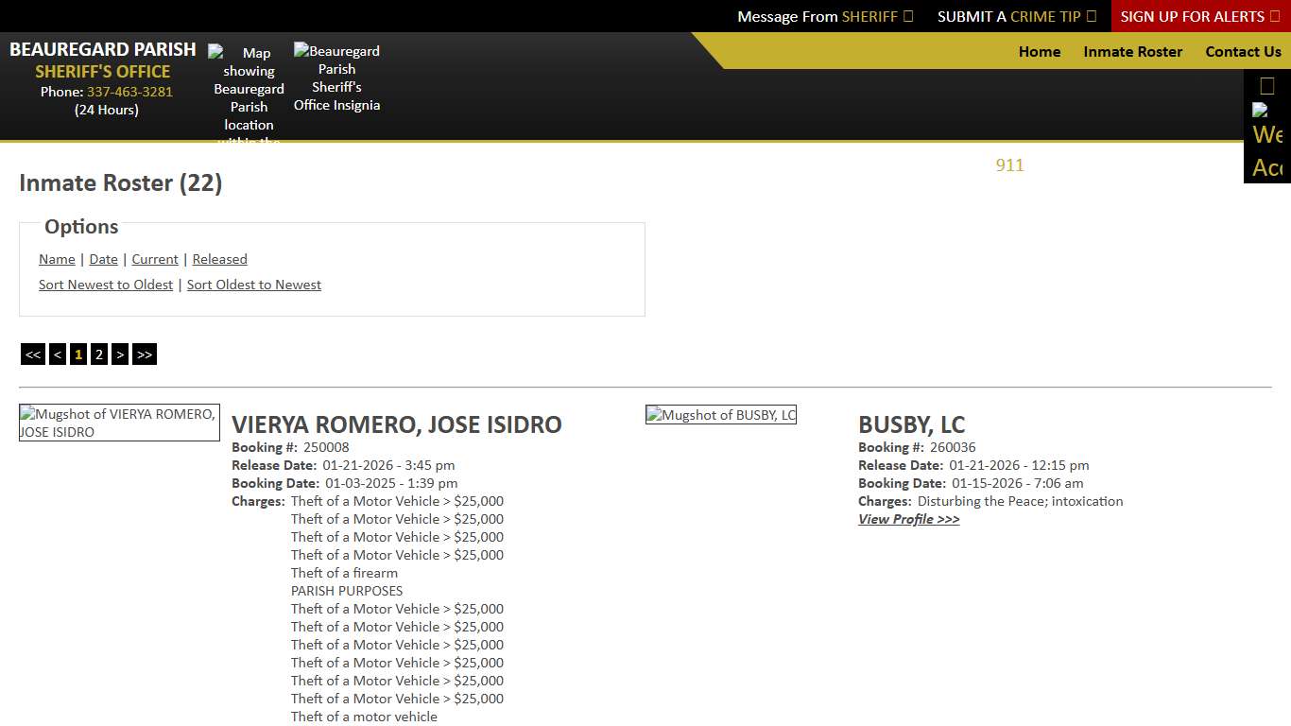
Task: Sort roster by Date
Action: click(x=103, y=259)
